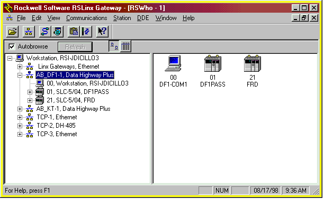This screenshot has width=324, height=199.
Task: Select 01, SLC-5/04, DF1PASS row
Action: (78, 92)
